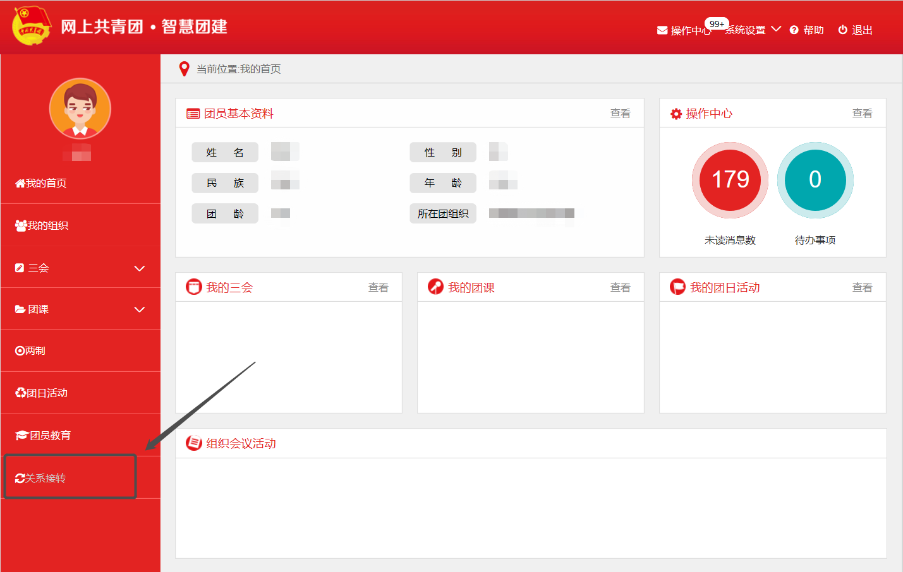Click 查看 link in 我的三会 panel

click(x=378, y=288)
